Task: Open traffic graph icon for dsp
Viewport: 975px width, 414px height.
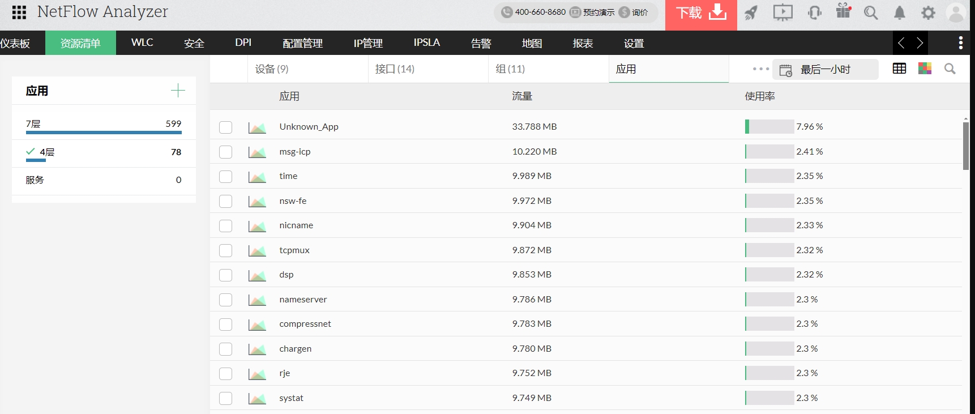Action: point(257,275)
